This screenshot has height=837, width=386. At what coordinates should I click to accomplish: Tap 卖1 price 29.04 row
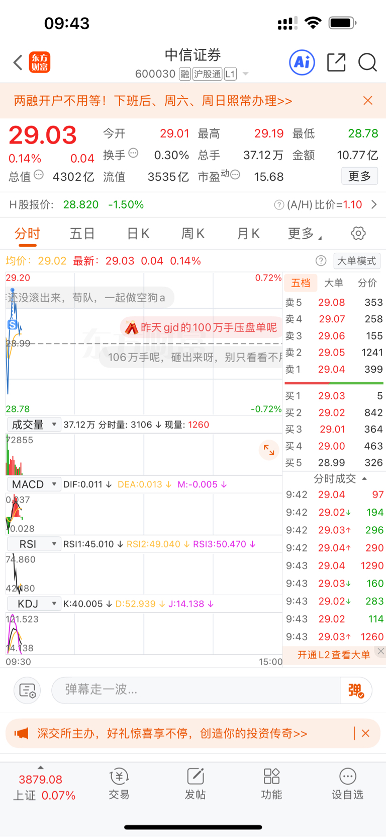(334, 369)
